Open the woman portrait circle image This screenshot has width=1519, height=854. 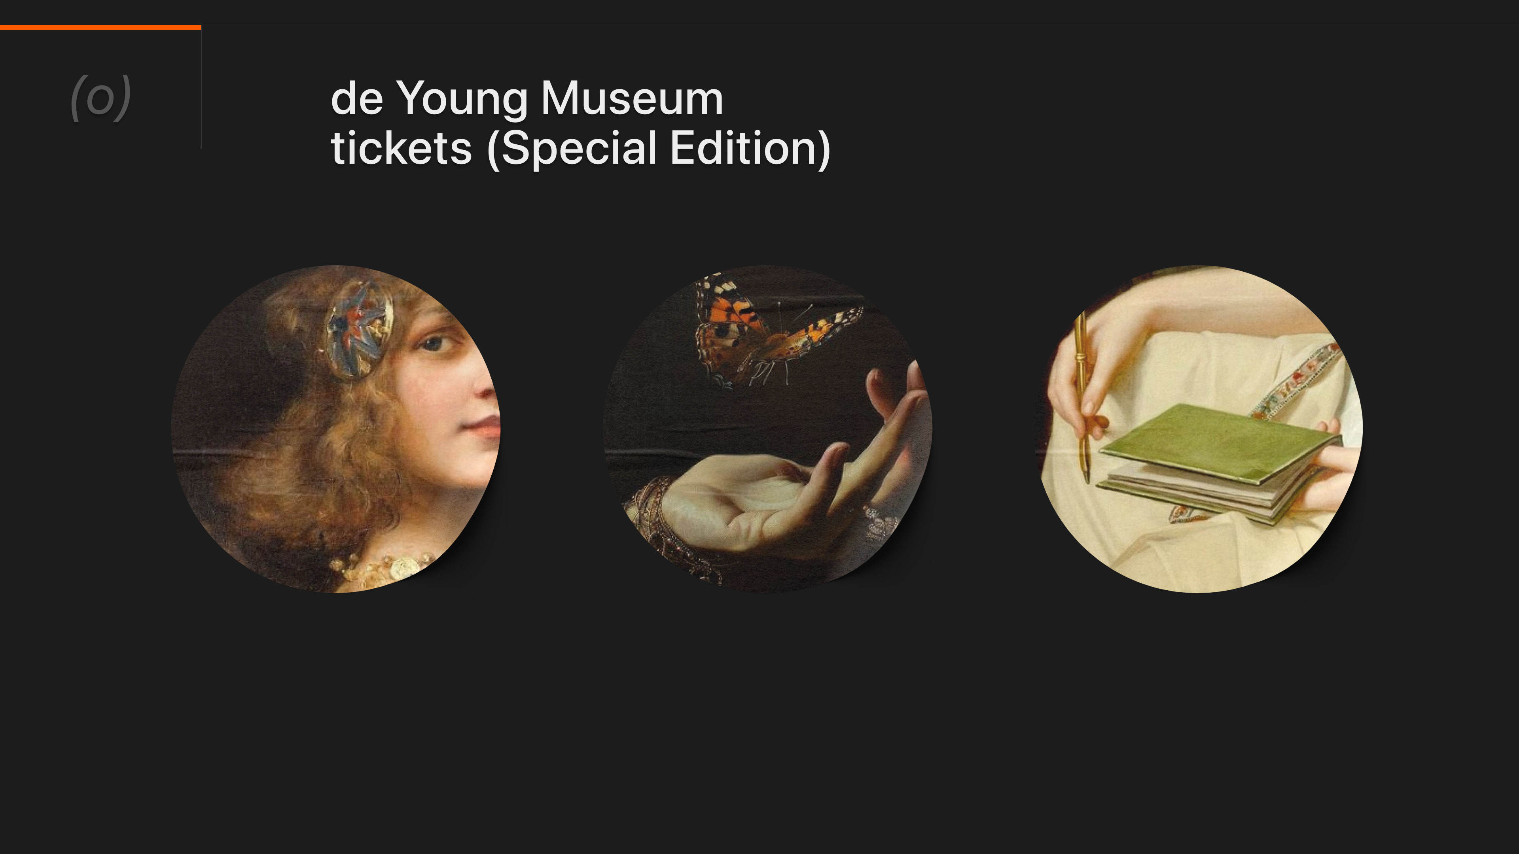tap(335, 429)
